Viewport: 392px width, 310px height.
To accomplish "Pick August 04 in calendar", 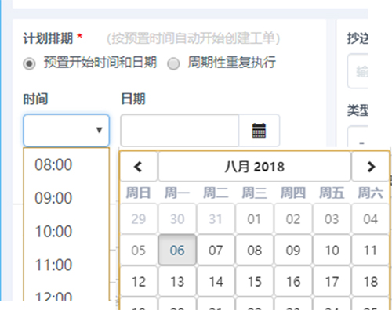I will coord(370,219).
